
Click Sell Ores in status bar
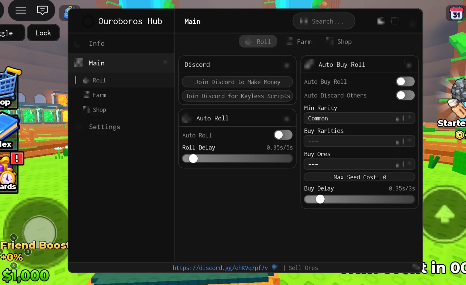coord(303,268)
